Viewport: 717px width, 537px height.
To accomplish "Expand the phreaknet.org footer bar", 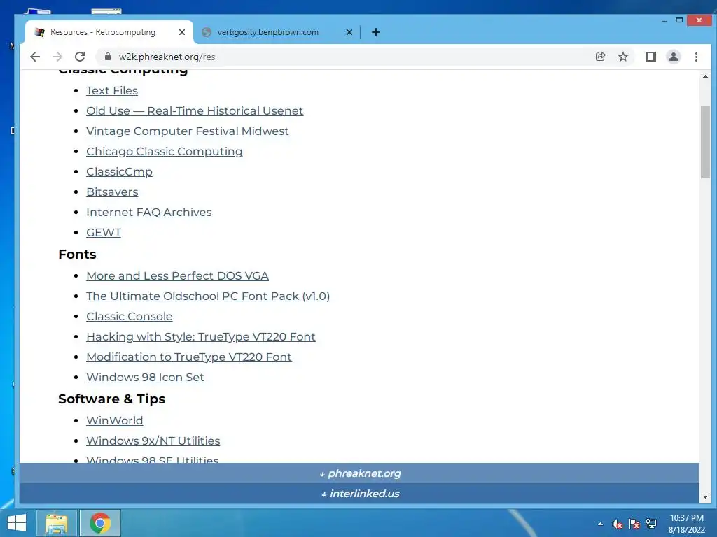I will [359, 473].
